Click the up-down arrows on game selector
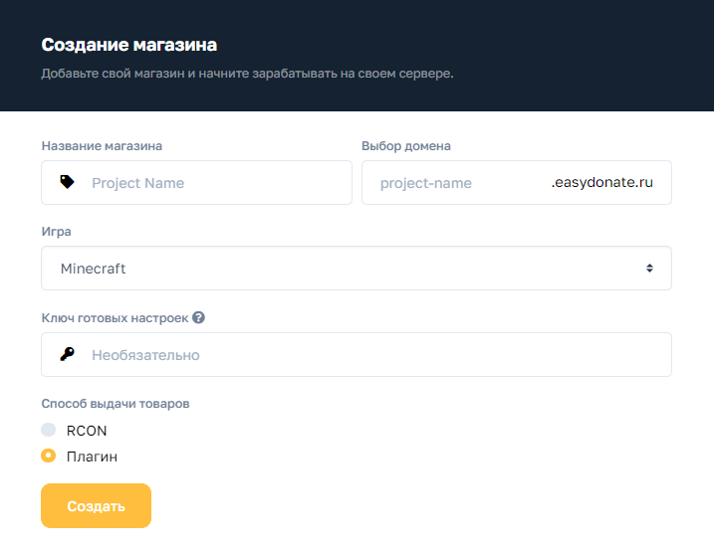This screenshot has height=549, width=714. [x=649, y=268]
